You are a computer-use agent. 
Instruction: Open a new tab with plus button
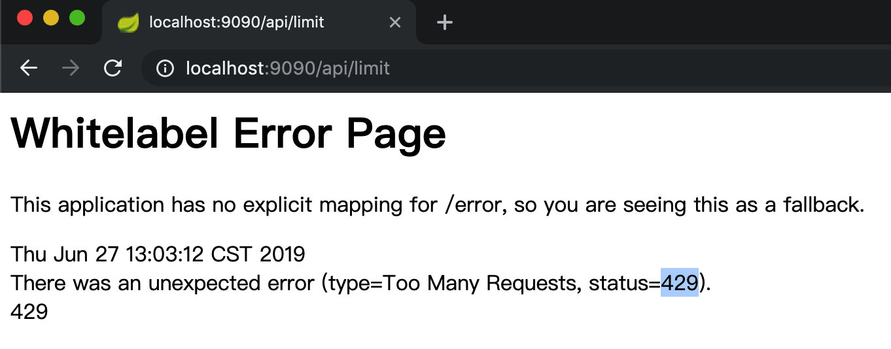pos(445,23)
